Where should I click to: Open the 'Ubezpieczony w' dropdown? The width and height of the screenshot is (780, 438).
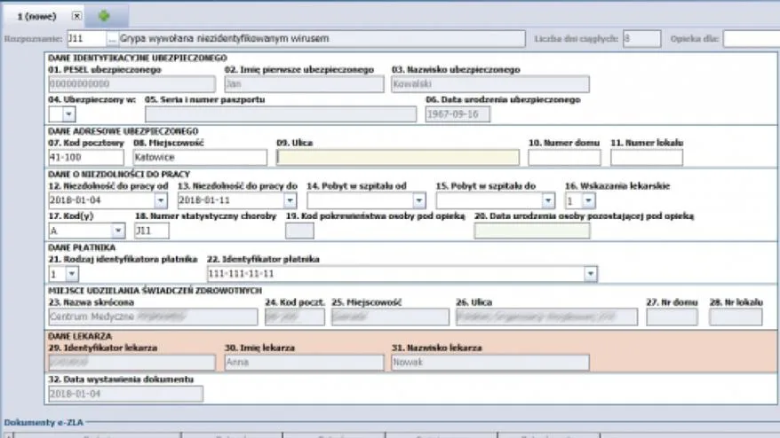[68, 114]
